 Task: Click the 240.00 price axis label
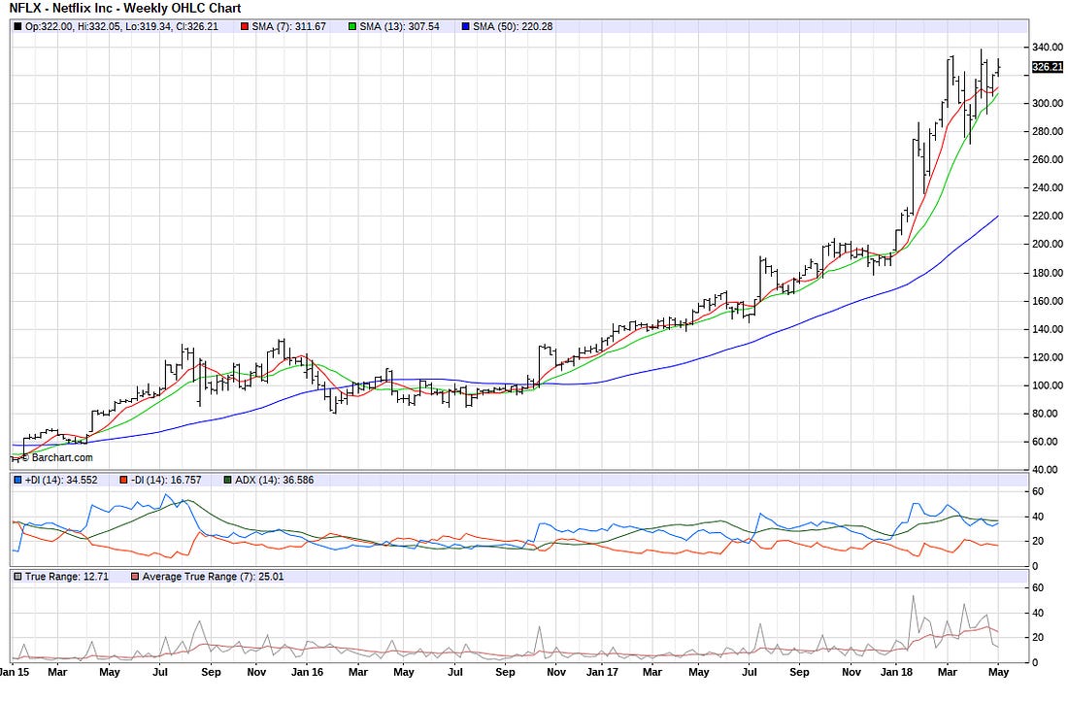1048,188
